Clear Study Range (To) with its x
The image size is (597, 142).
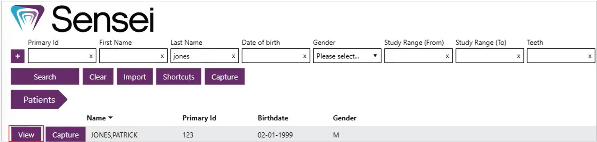519,56
